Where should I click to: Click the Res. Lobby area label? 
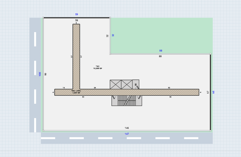(76, 92)
